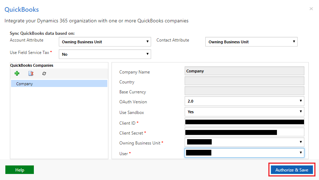319x180 pixels.
Task: Click the Authorize & Save button
Action: 292,170
